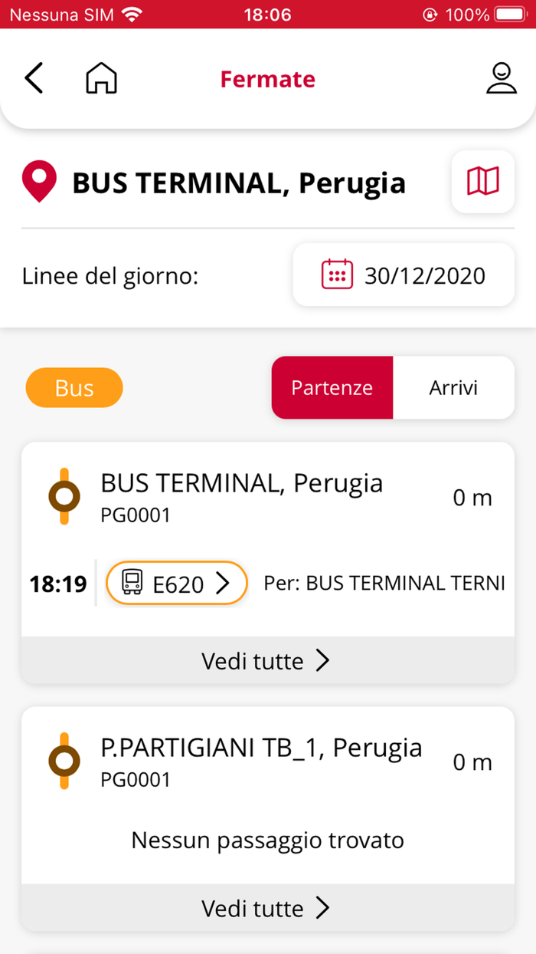Switch to Partenze departures view

pos(332,387)
